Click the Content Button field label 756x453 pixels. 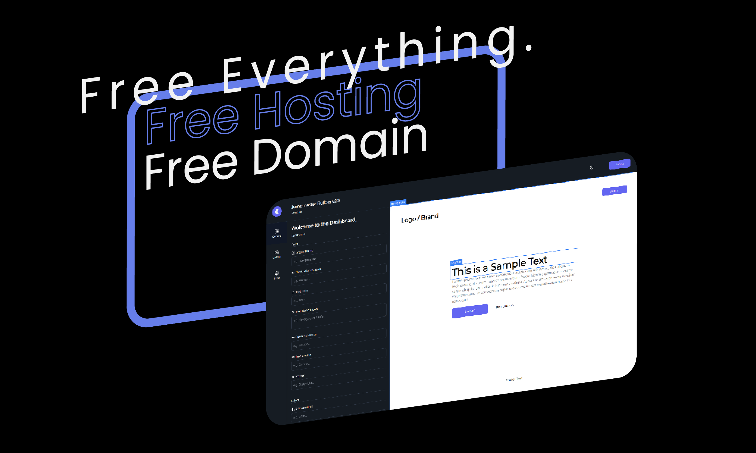pos(306,336)
